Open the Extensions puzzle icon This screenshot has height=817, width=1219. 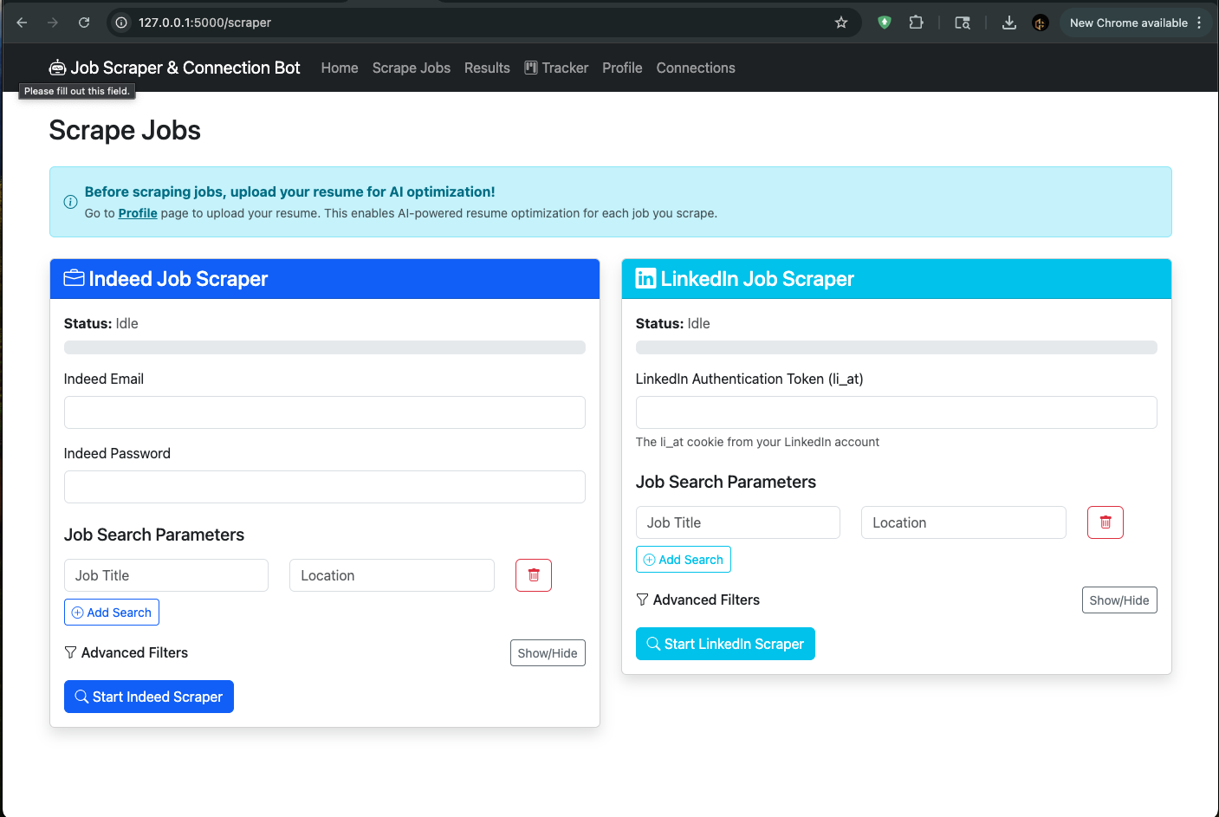916,23
